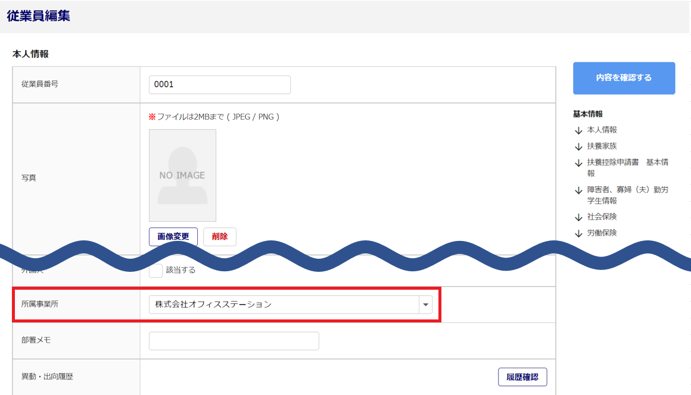Viewport: 691px width, 395px height.
Task: Click the arrow icon beside 労働保険
Action: [x=578, y=233]
